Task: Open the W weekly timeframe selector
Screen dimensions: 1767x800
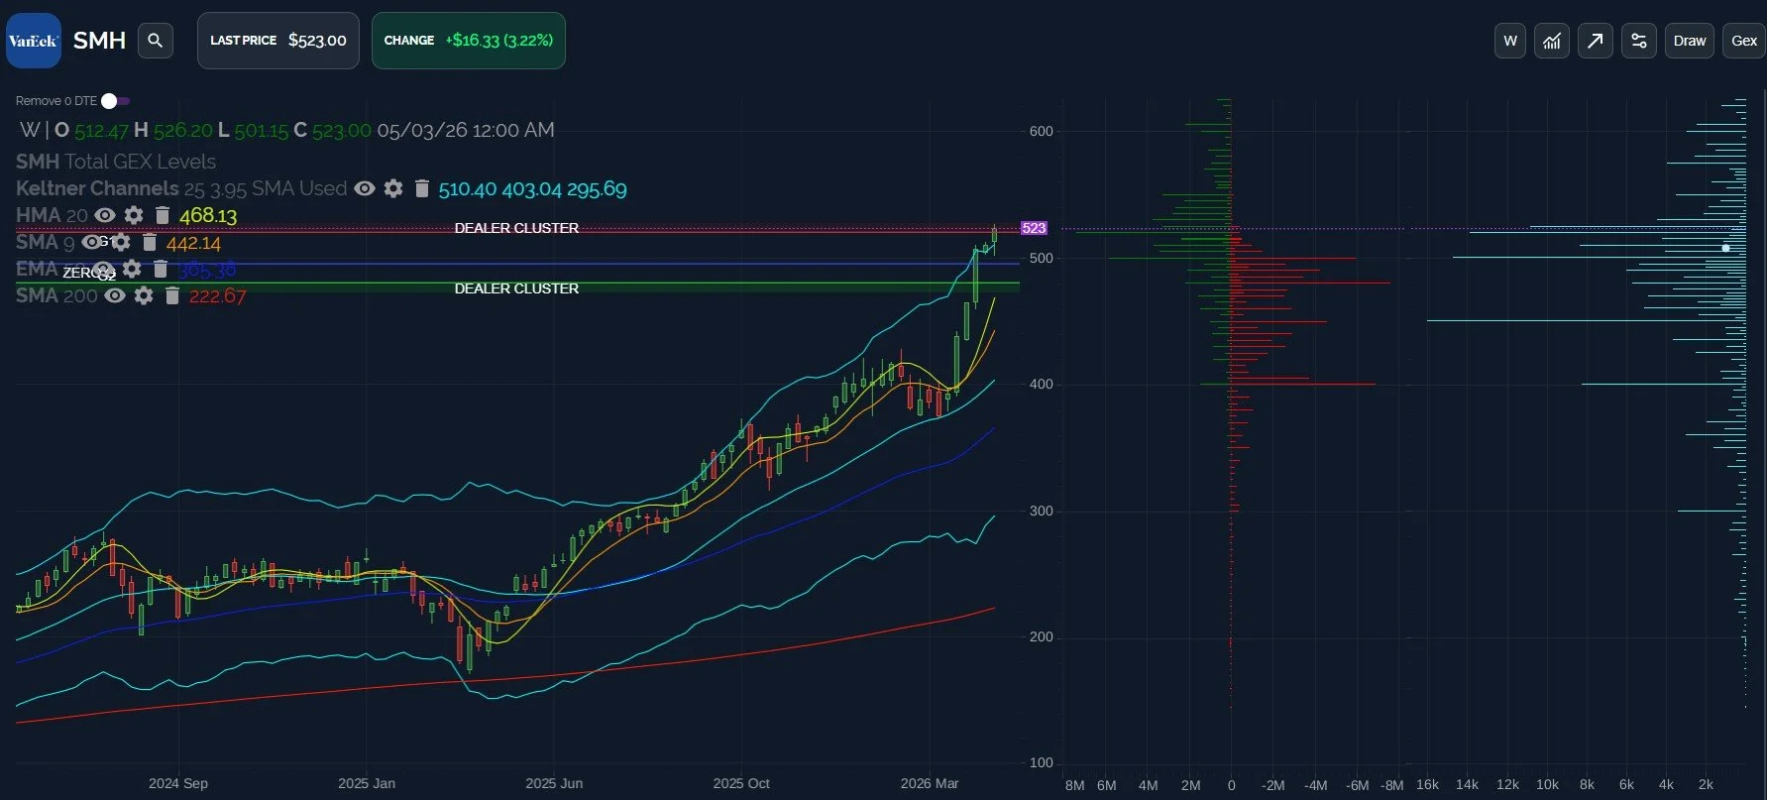Action: click(1510, 41)
